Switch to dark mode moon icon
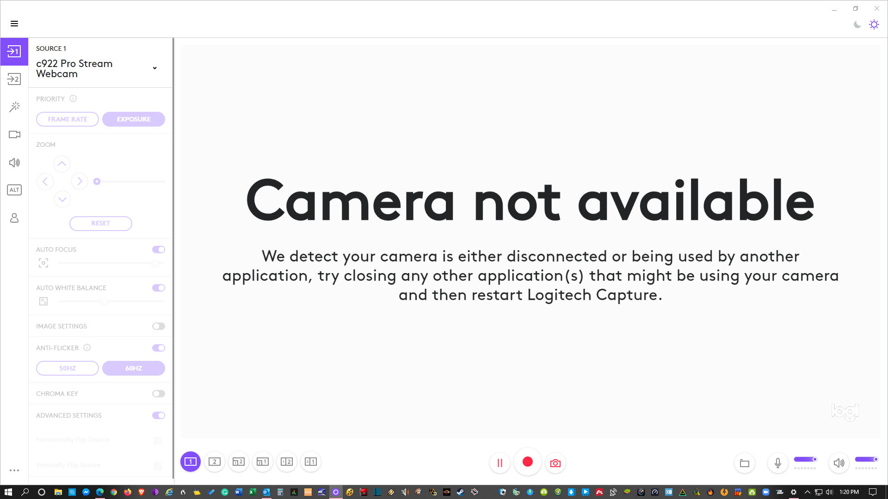 point(857,24)
